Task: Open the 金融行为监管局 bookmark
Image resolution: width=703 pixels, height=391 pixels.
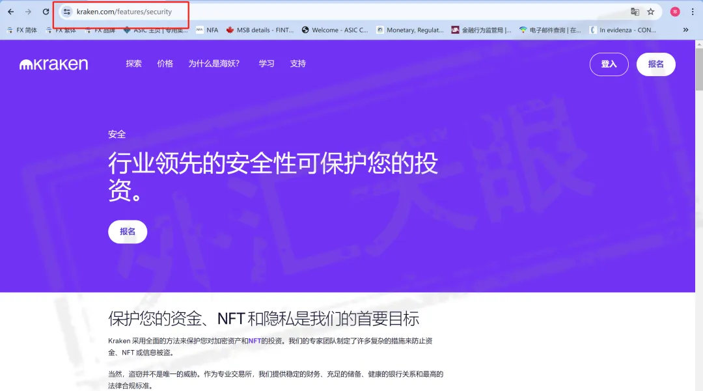Action: (481, 30)
